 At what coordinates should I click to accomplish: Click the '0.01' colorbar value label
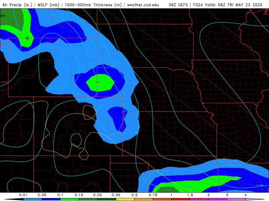[23, 195]
